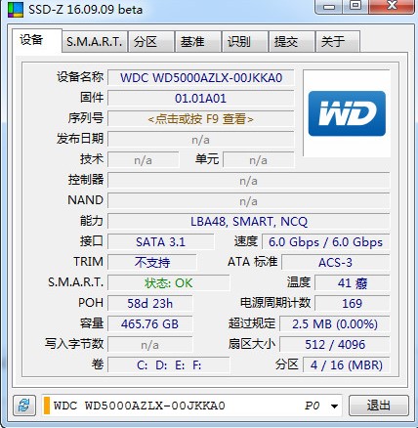Image resolution: width=418 pixels, height=428 pixels.
Task: Maximize the SSD-Z window
Action: click(x=355, y=6)
